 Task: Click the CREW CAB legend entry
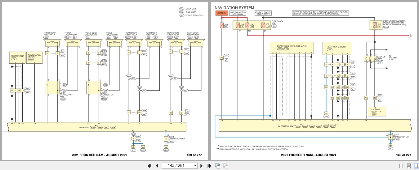point(188,9)
